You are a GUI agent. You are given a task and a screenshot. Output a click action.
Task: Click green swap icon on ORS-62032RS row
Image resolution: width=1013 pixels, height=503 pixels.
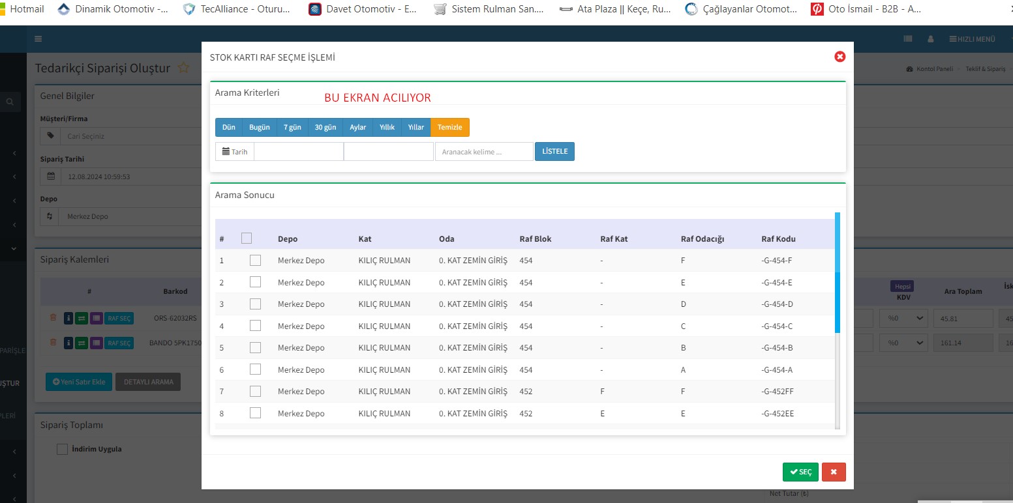pyautogui.click(x=82, y=318)
